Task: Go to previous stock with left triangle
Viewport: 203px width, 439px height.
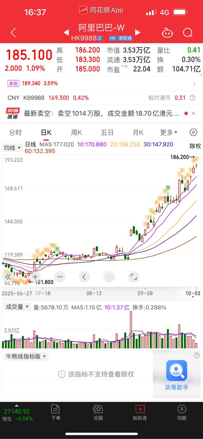Action: (x=66, y=32)
